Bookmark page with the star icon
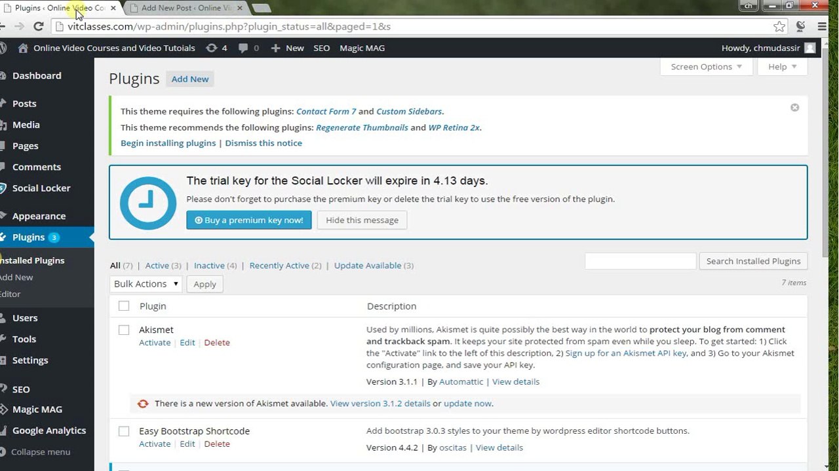Image resolution: width=839 pixels, height=471 pixels. point(779,27)
